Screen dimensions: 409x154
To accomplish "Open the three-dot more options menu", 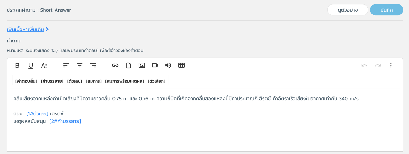I will click(x=391, y=65).
